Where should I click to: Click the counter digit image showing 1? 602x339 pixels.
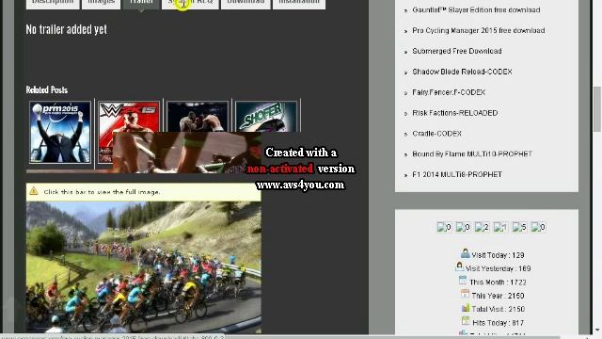click(x=500, y=227)
